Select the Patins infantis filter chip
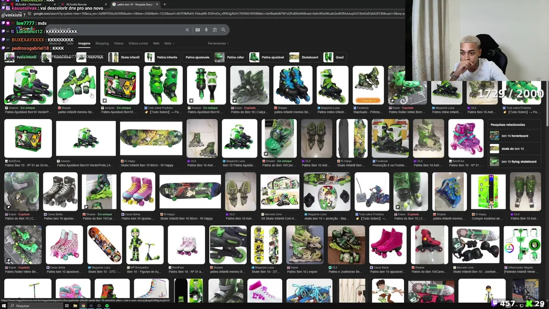This screenshot has height=309, width=549. point(162,57)
